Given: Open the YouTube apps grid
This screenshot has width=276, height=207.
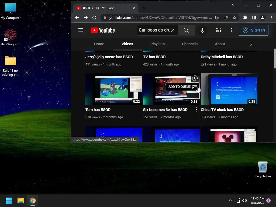Looking at the screenshot, I should (x=218, y=30).
